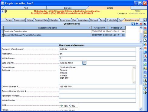The width and height of the screenshot is (148, 112).
Task: Jump to first record with double-up arrow icon
Action: [145, 80]
